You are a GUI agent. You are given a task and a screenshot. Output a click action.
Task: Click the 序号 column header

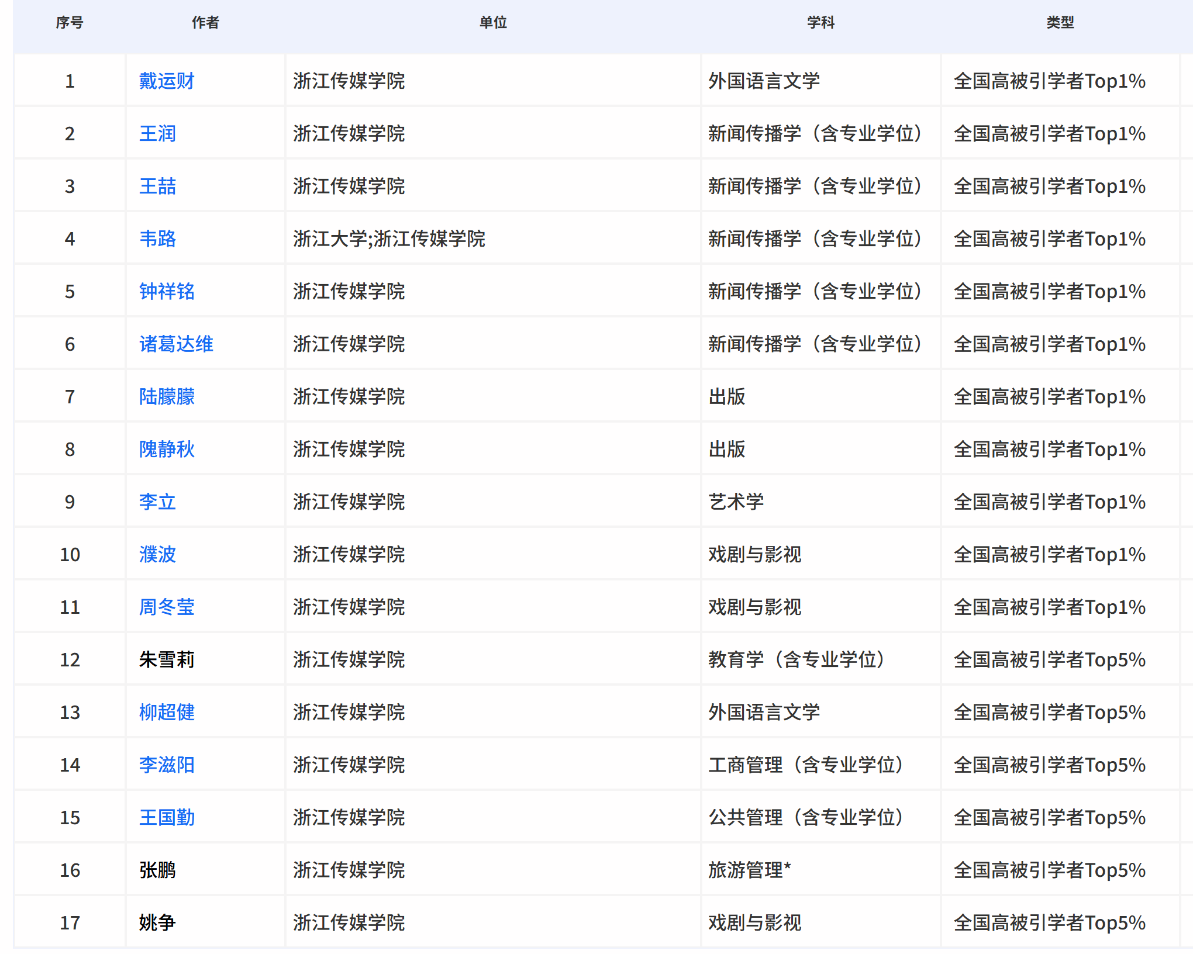(x=70, y=22)
